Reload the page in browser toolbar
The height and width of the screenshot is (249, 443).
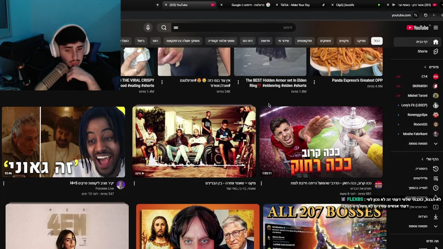pos(426,15)
